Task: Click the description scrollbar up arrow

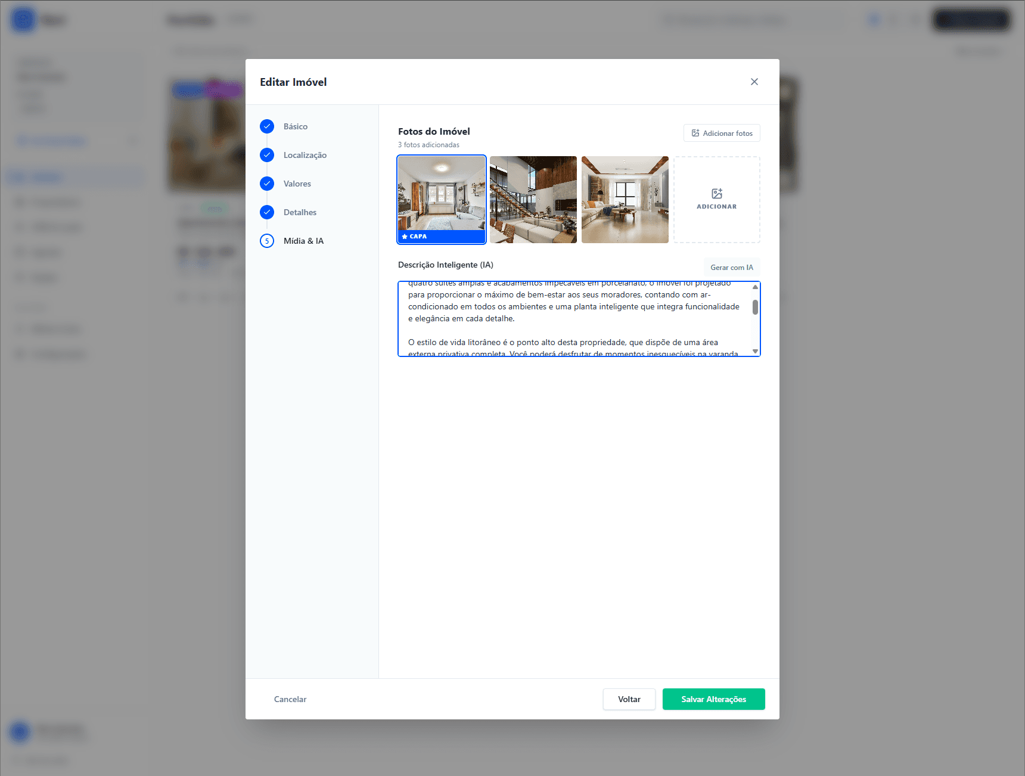Action: pos(755,287)
